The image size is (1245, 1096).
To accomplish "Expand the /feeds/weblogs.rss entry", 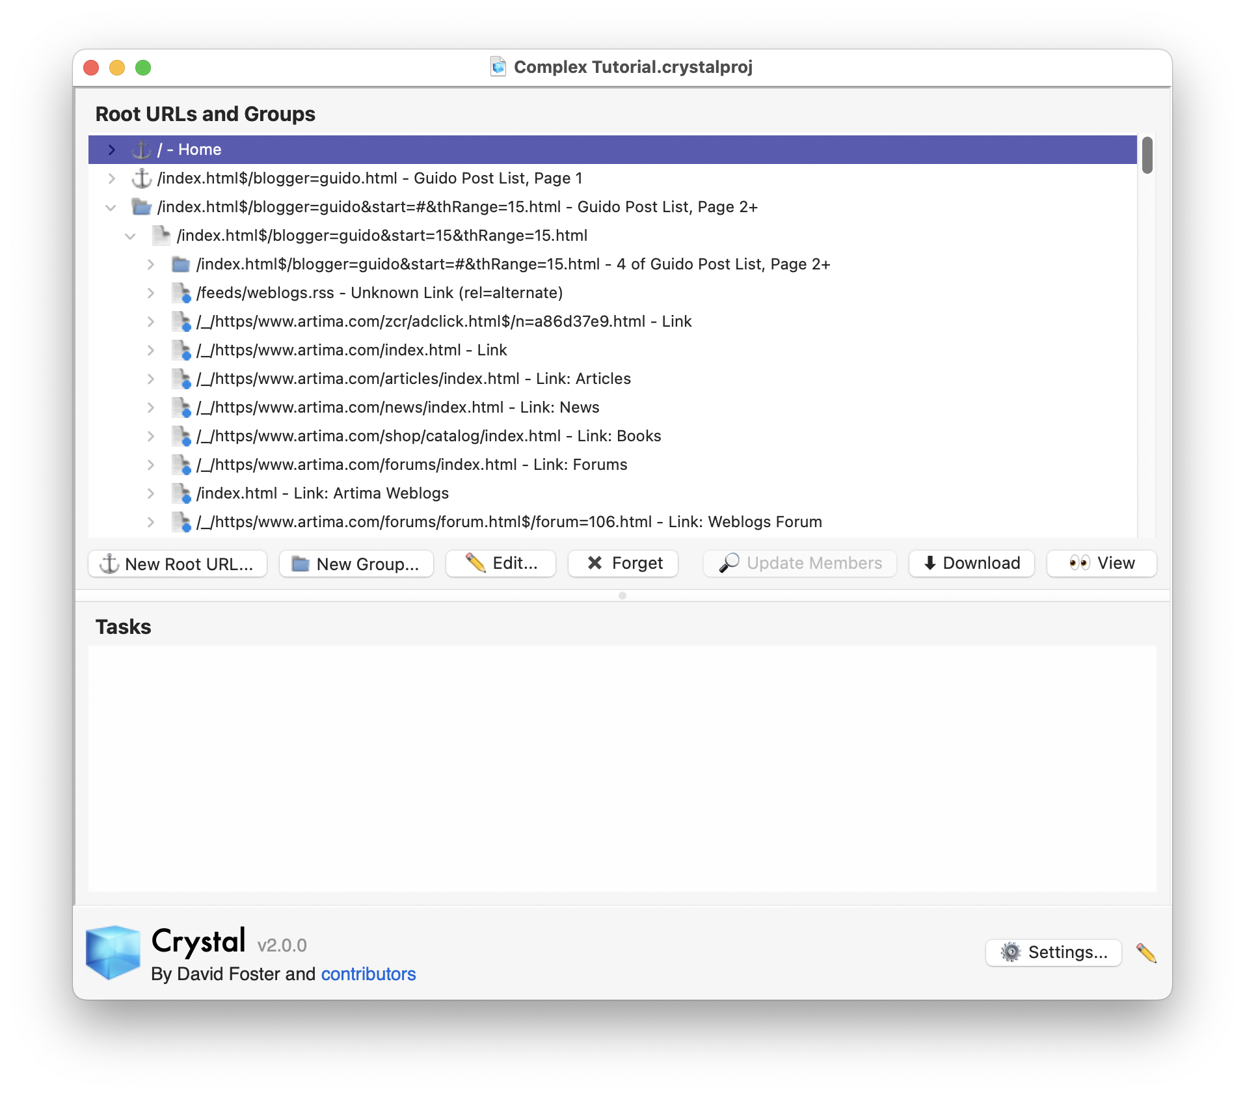I will (152, 292).
